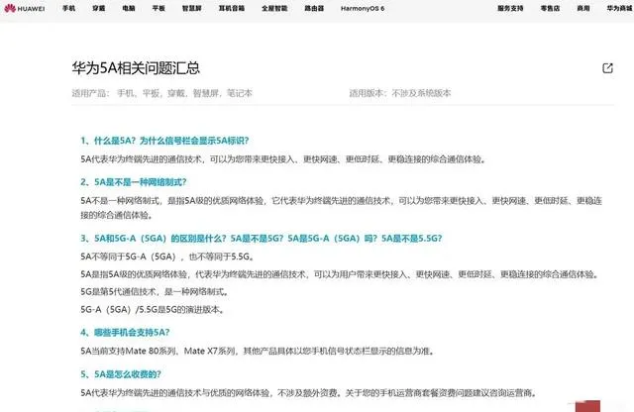634x412 pixels.
Task: Open the 智慧屏 navigation menu
Action: click(x=191, y=8)
